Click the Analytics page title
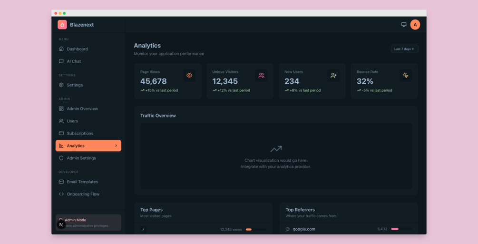The image size is (478, 244). (147, 46)
